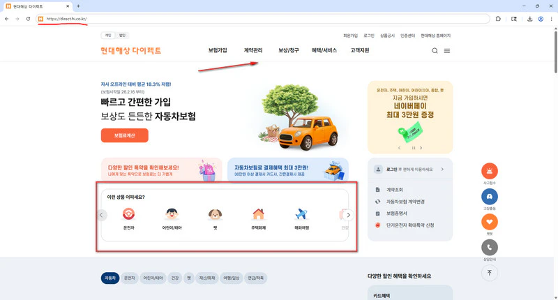Close the 현대해상 다이렉트 browser tab

[x=68, y=6]
